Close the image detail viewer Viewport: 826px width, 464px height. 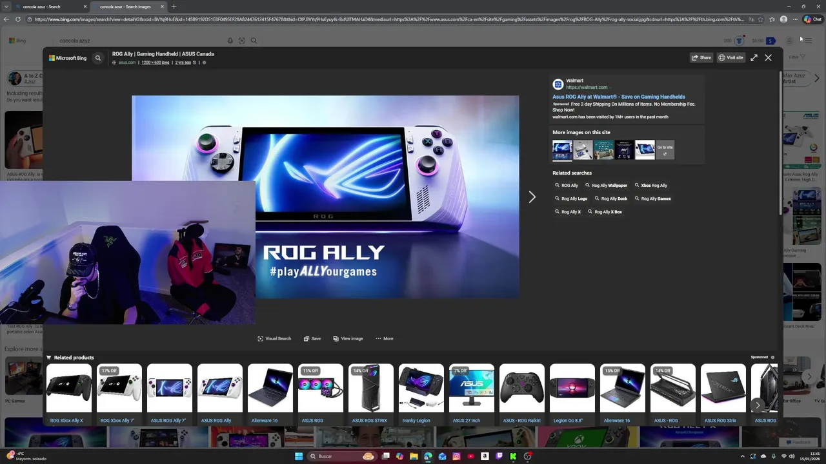(x=768, y=57)
